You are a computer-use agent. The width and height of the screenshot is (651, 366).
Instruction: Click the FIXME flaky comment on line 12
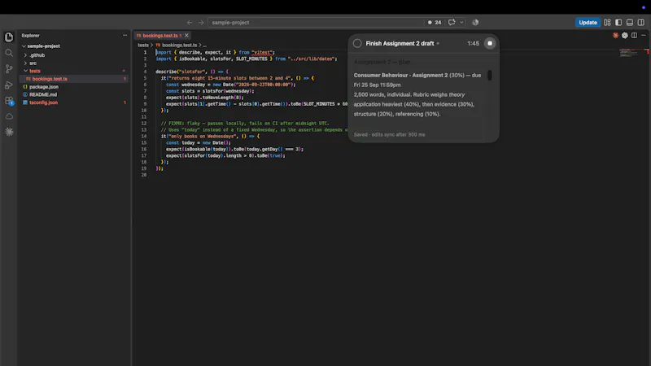245,124
